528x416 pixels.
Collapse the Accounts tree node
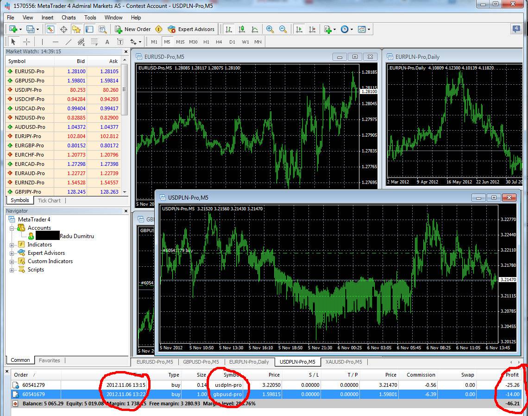point(12,228)
